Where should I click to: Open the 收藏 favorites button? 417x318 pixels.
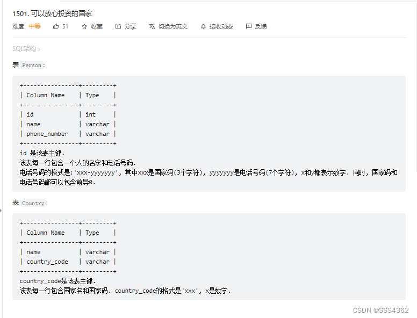click(92, 26)
